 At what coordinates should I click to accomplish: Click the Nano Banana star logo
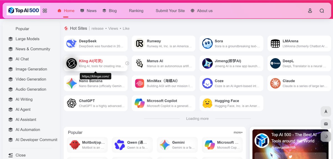(x=72, y=83)
